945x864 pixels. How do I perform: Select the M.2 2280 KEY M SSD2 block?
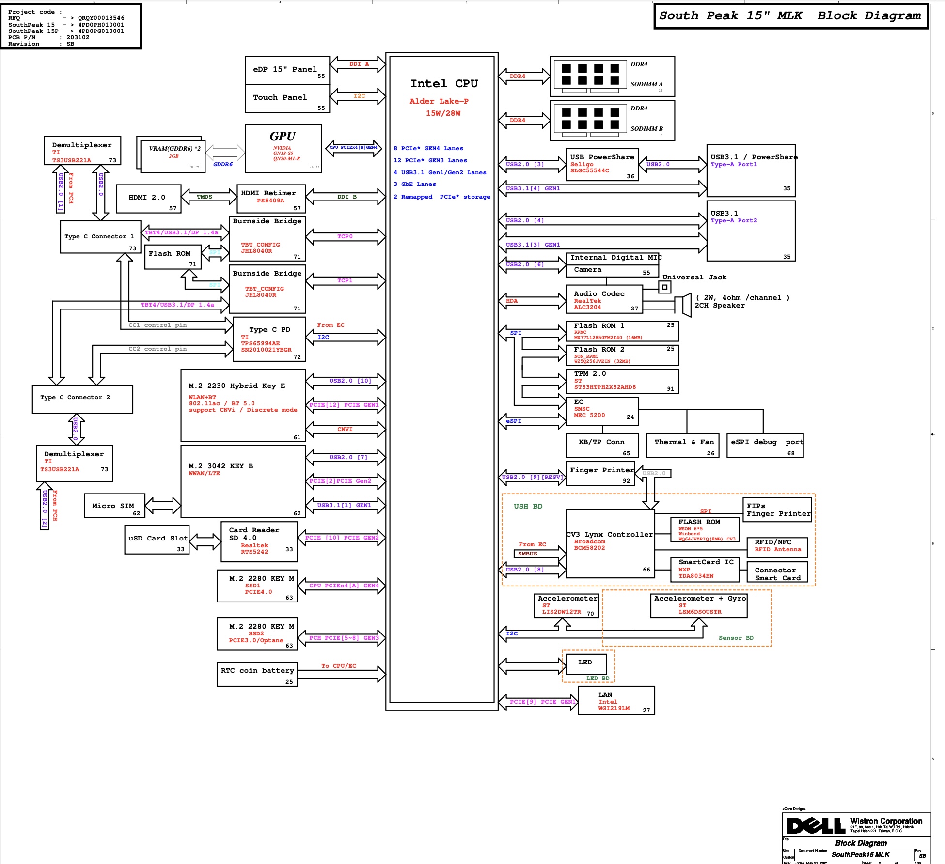coord(257,634)
